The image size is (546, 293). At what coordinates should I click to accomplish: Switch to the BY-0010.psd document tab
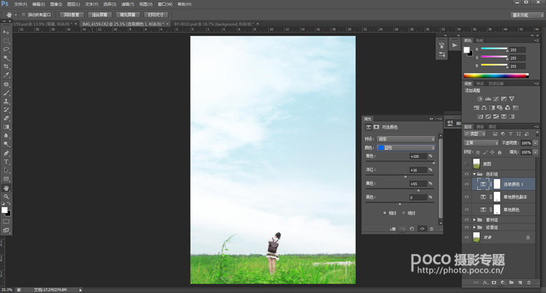click(214, 24)
